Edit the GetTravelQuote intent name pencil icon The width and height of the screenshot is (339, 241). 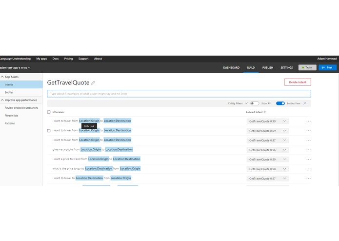tap(93, 83)
